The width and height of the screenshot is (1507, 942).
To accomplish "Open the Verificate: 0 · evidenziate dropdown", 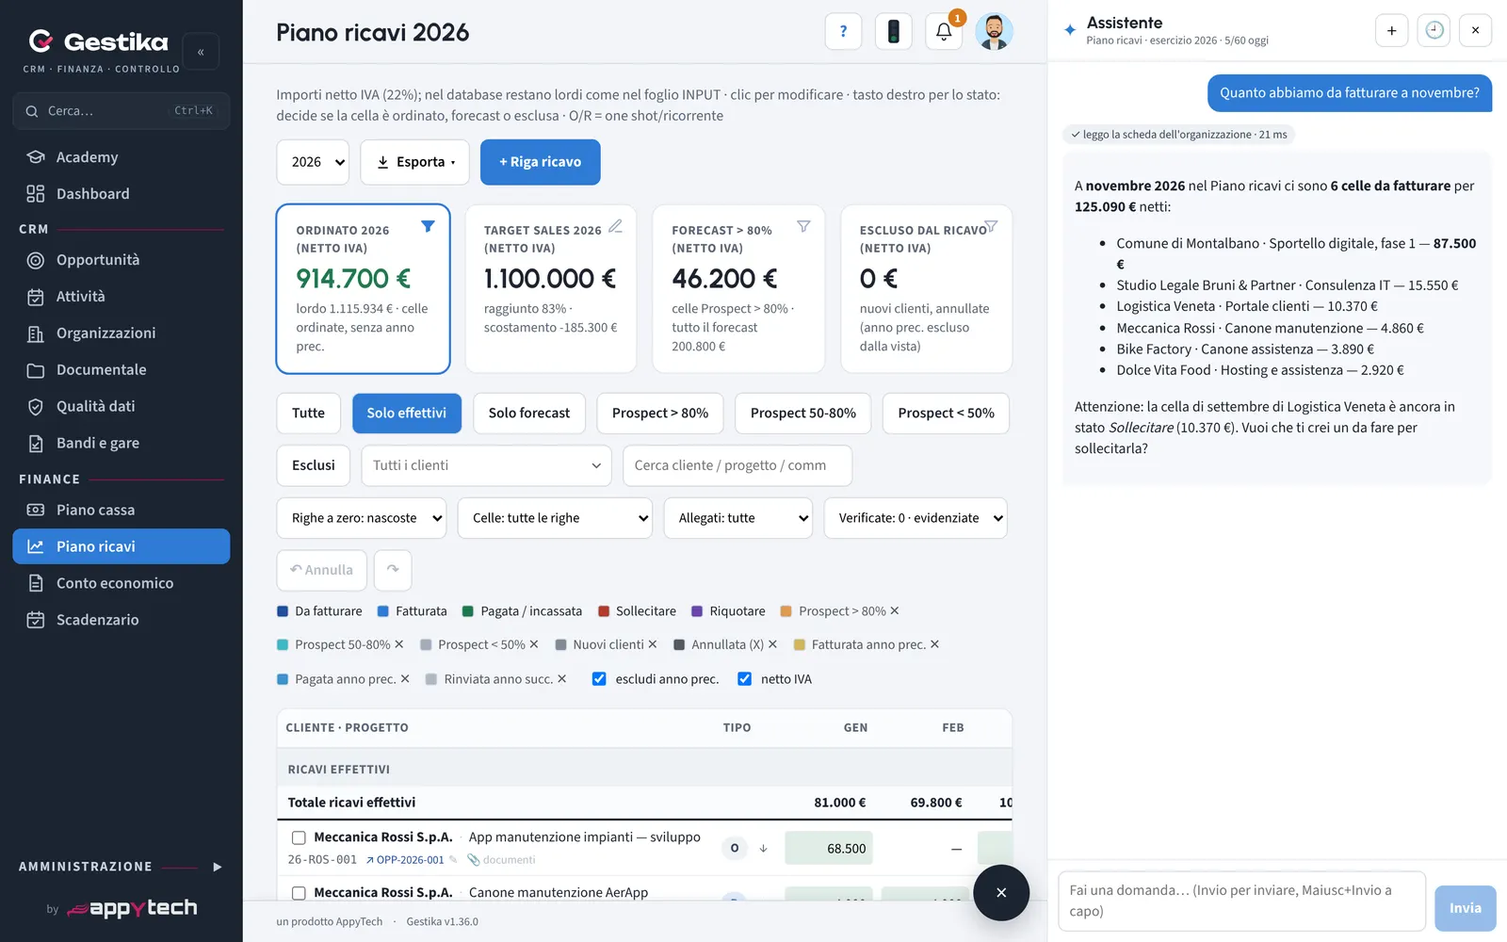I will click(x=916, y=518).
